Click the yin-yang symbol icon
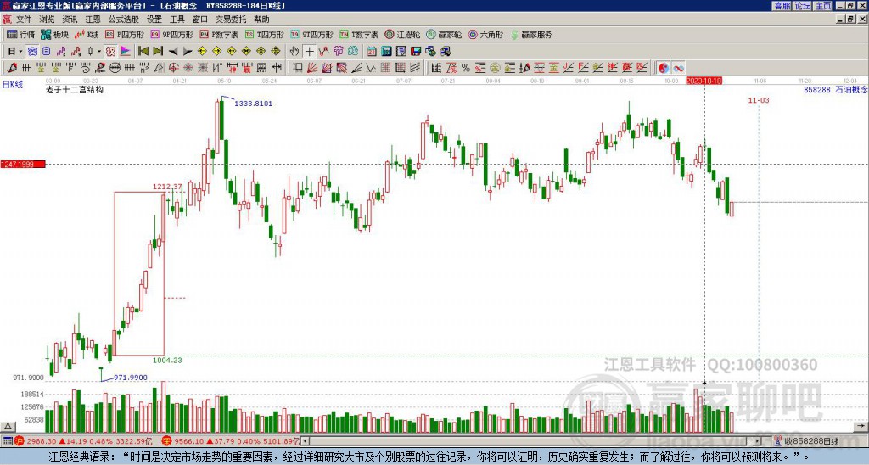Viewport: 869px width, 465px height. [664, 68]
